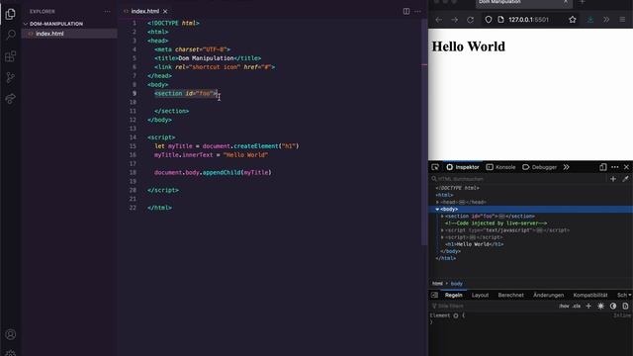This screenshot has height=356, width=633.
Task: Add a new node in Inspector
Action: pyautogui.click(x=613, y=179)
